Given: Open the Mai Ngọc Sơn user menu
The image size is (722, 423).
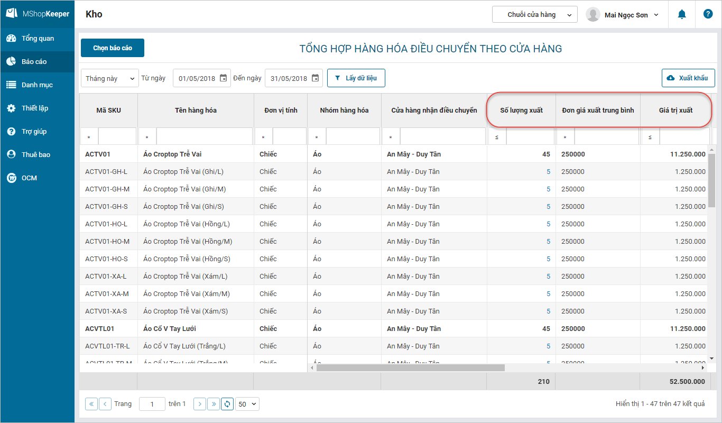Looking at the screenshot, I should [623, 15].
